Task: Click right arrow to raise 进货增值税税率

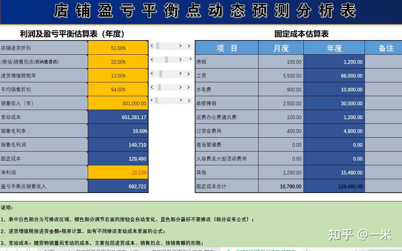Action: point(181,74)
